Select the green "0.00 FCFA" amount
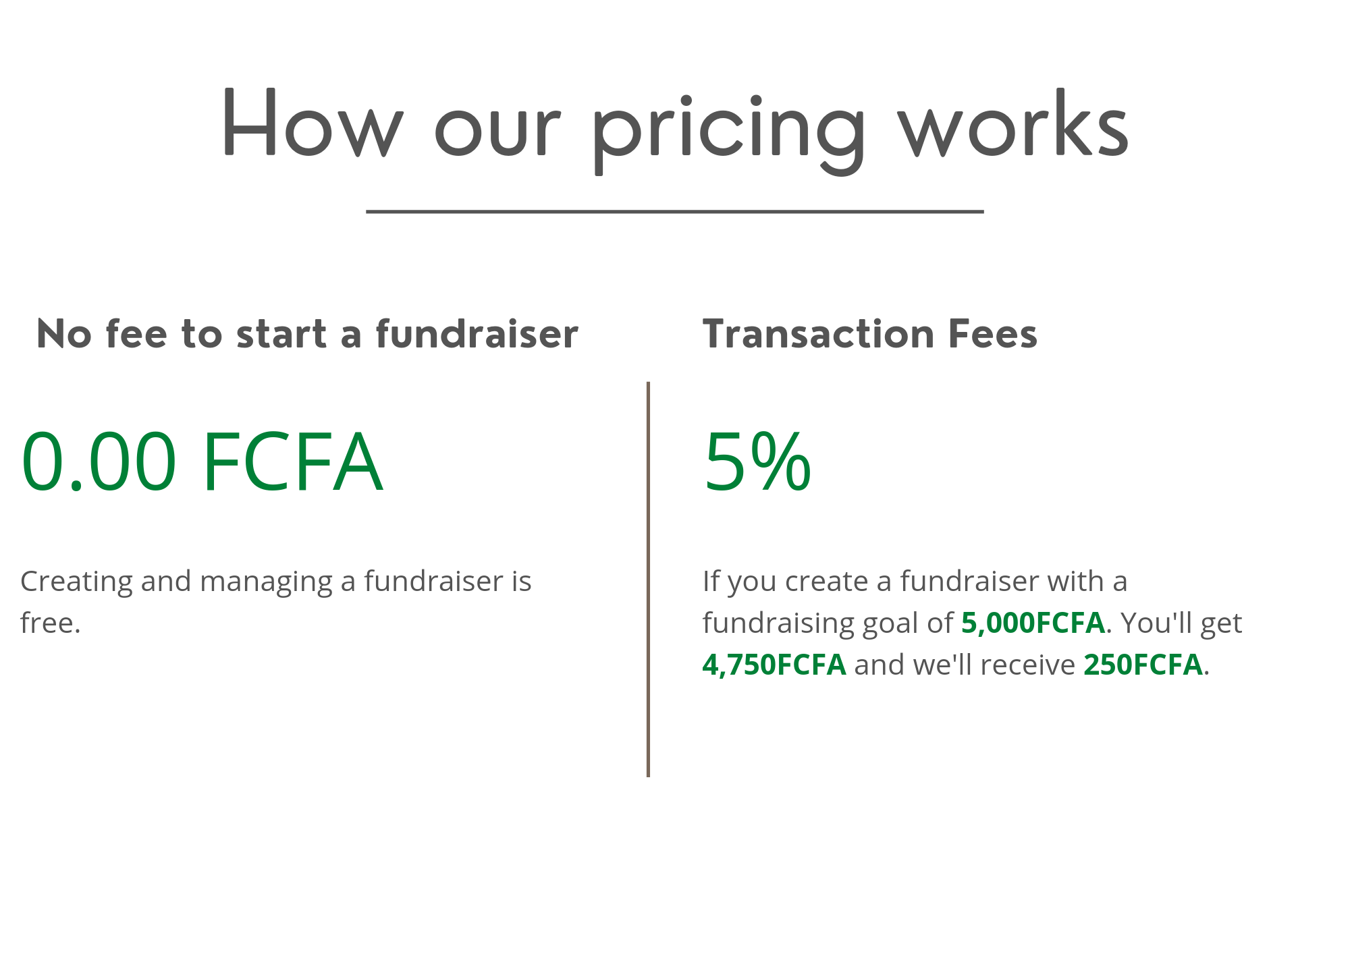Screen dimensions: 1350x954 tap(202, 462)
